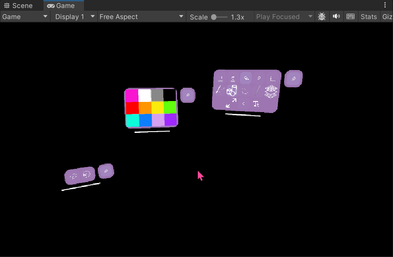Image resolution: width=393 pixels, height=257 pixels.
Task: Click the bug-shaped frame debugger icon
Action: click(322, 17)
